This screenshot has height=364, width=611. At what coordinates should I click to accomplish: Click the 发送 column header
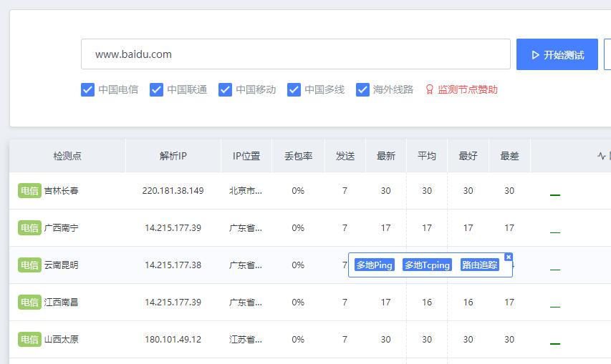click(x=345, y=156)
